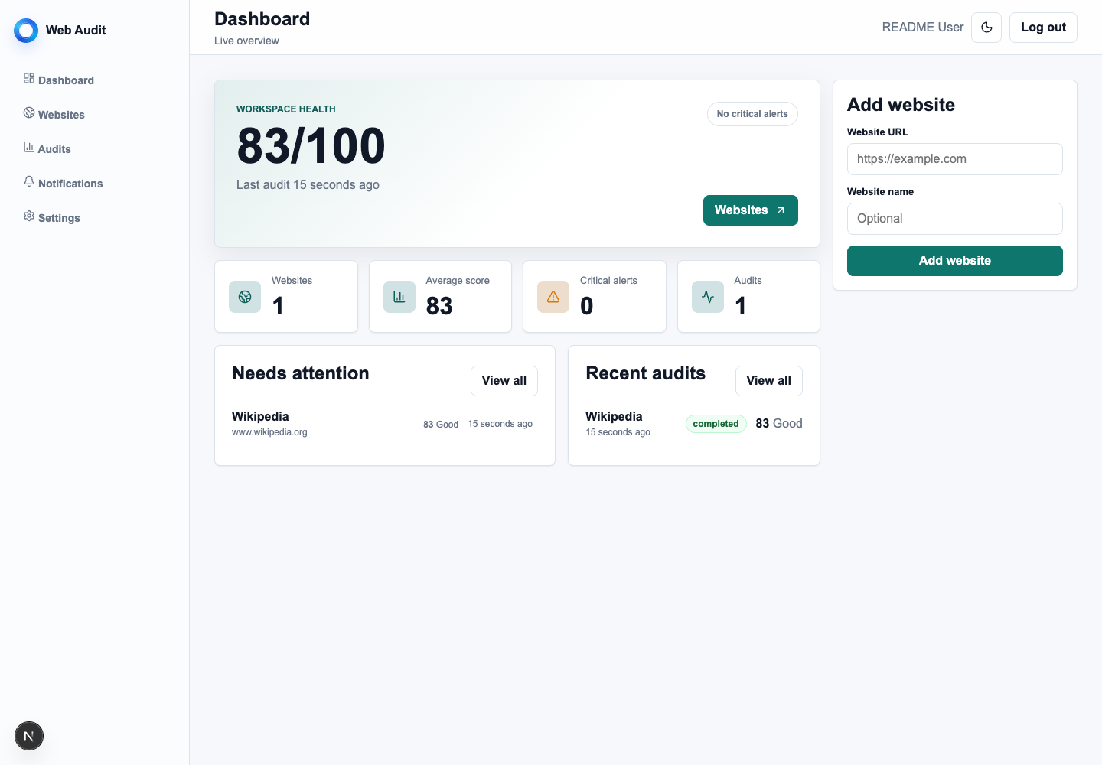Click the Dashboard page title in header

262,19
